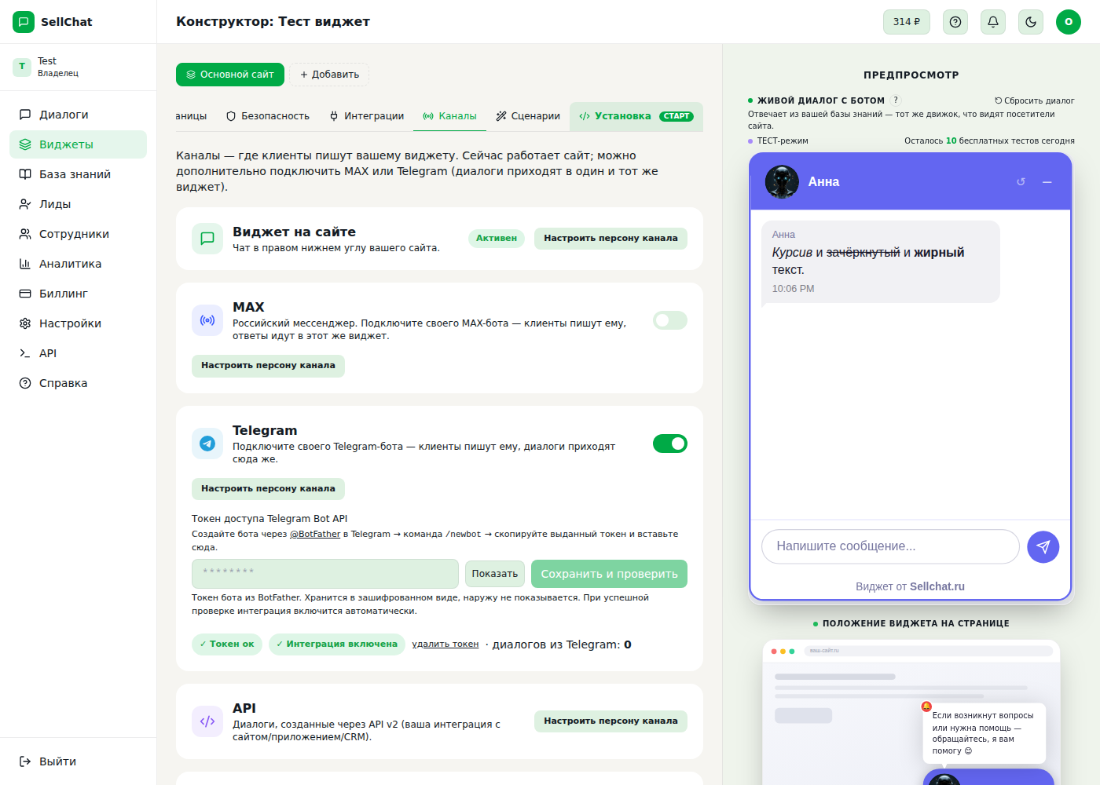Go to Сотрудники section

tap(78, 234)
